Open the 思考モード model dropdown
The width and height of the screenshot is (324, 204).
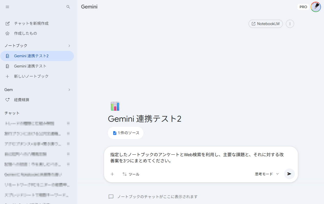tap(267, 174)
